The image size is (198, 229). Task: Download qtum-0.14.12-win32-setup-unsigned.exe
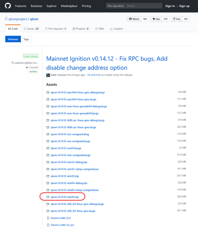coord(75,169)
